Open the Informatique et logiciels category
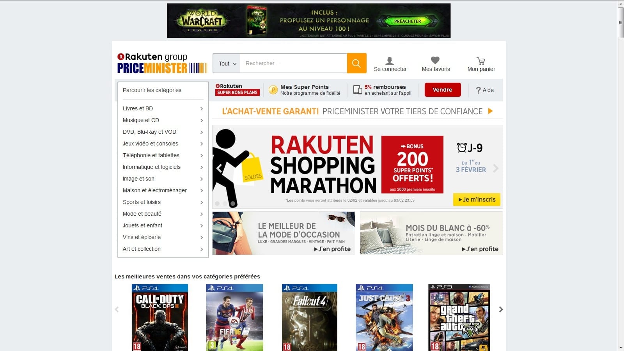624x351 pixels. pyautogui.click(x=163, y=167)
